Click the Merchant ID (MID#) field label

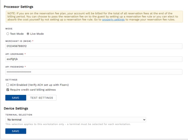pyautogui.click(x=18, y=41)
